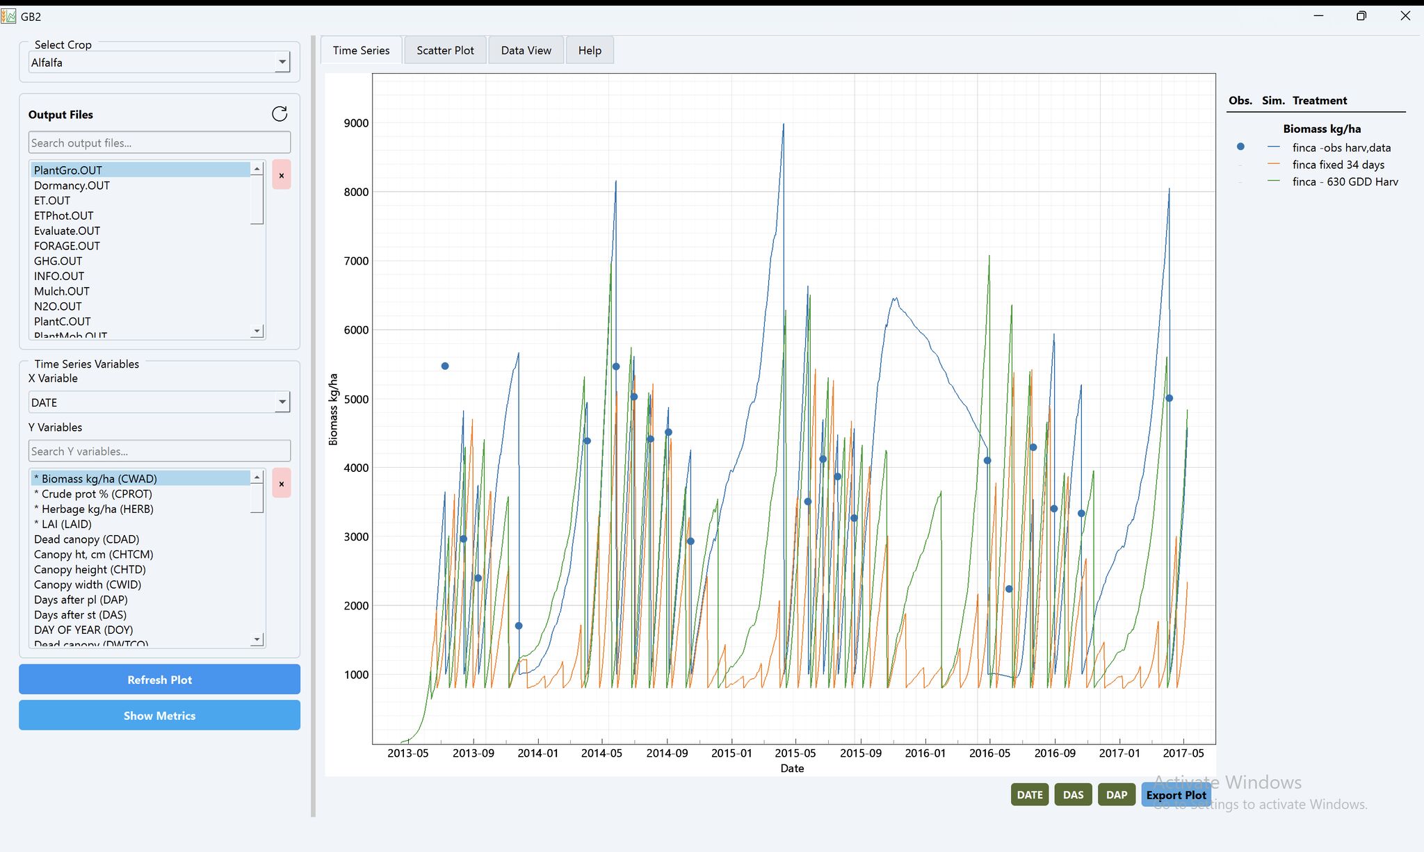
Task: Set plot X-axis using the DAS quick button
Action: click(1073, 794)
